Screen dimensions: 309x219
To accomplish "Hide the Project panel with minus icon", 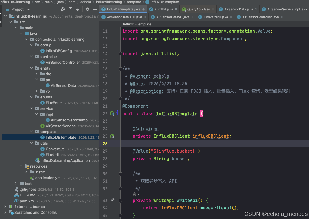I will [x=95, y=9].
